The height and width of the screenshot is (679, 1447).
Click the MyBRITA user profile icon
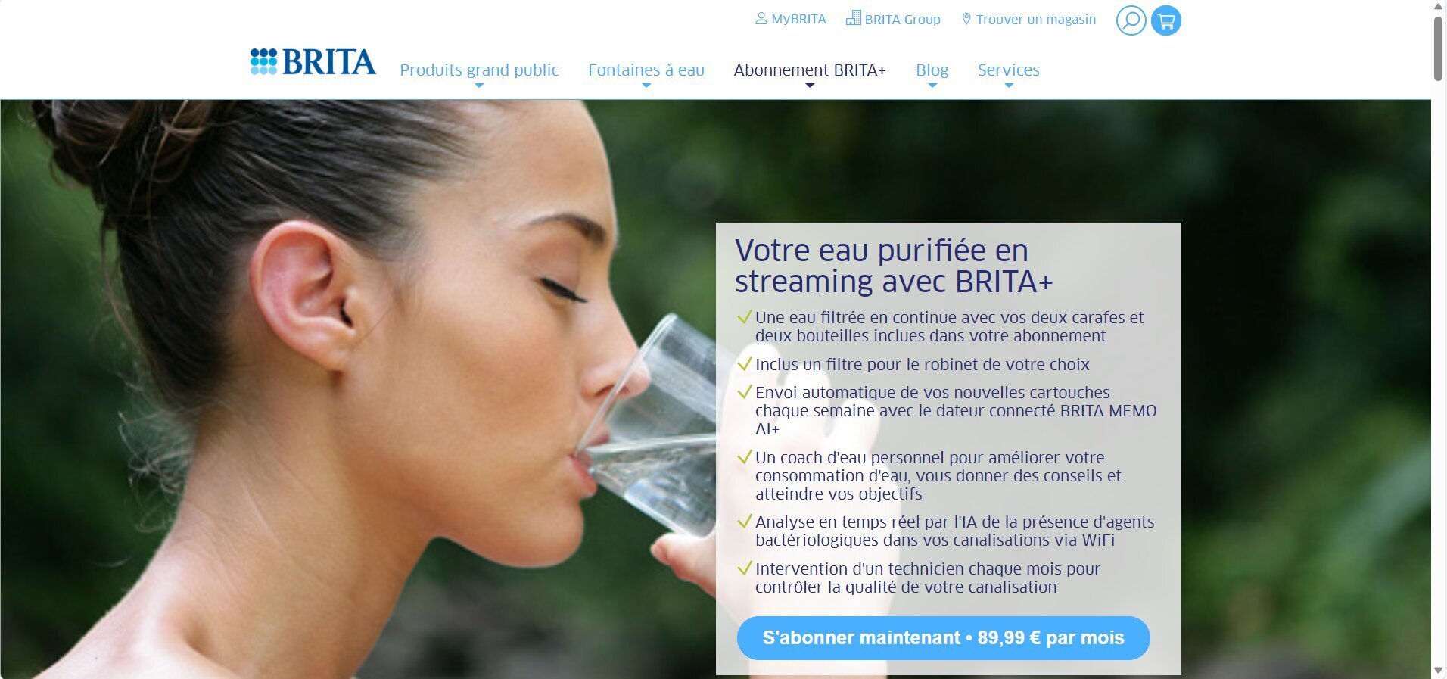[761, 18]
